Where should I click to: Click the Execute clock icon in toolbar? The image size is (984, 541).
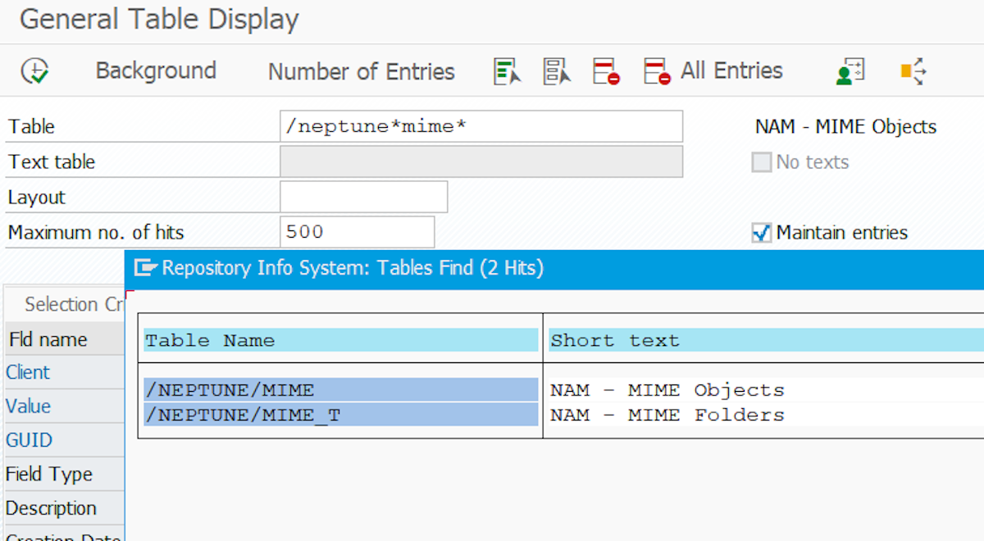(x=35, y=71)
